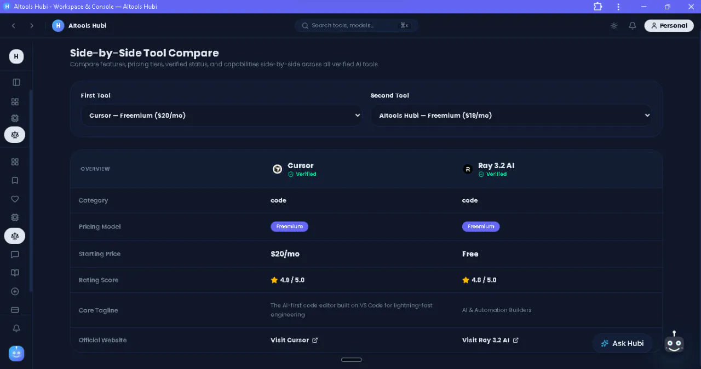The width and height of the screenshot is (701, 369).
Task: Open notifications bell in top bar
Action: pos(633,26)
